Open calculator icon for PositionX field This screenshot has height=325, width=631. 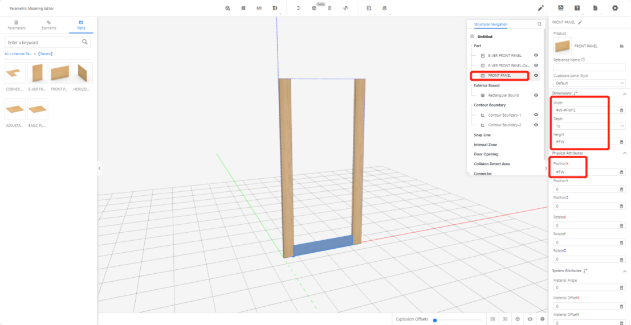[x=621, y=172]
